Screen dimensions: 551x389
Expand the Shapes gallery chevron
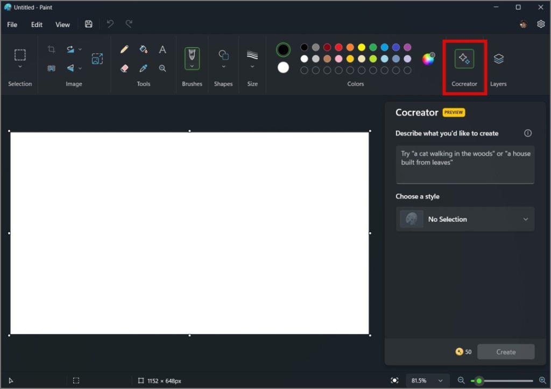(223, 66)
